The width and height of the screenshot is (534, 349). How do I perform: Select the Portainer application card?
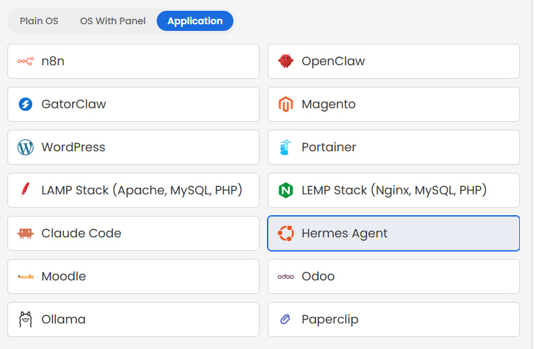(393, 147)
